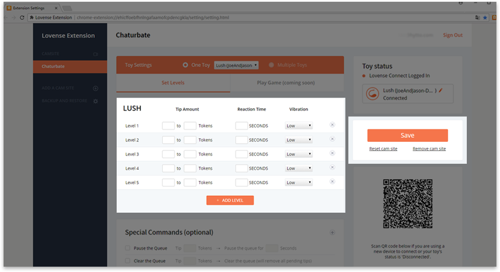Enable the Pause the Queue checkbox

point(127,248)
